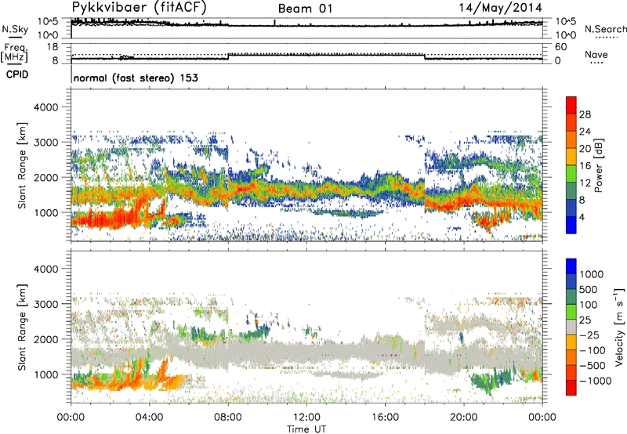Click the Slant Range label of velocity panel

pos(22,327)
